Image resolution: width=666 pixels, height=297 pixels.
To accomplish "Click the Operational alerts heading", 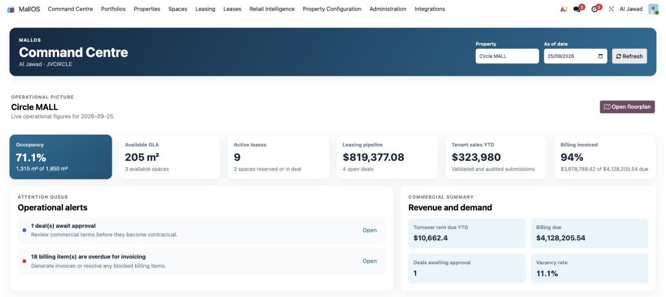I will 53,208.
